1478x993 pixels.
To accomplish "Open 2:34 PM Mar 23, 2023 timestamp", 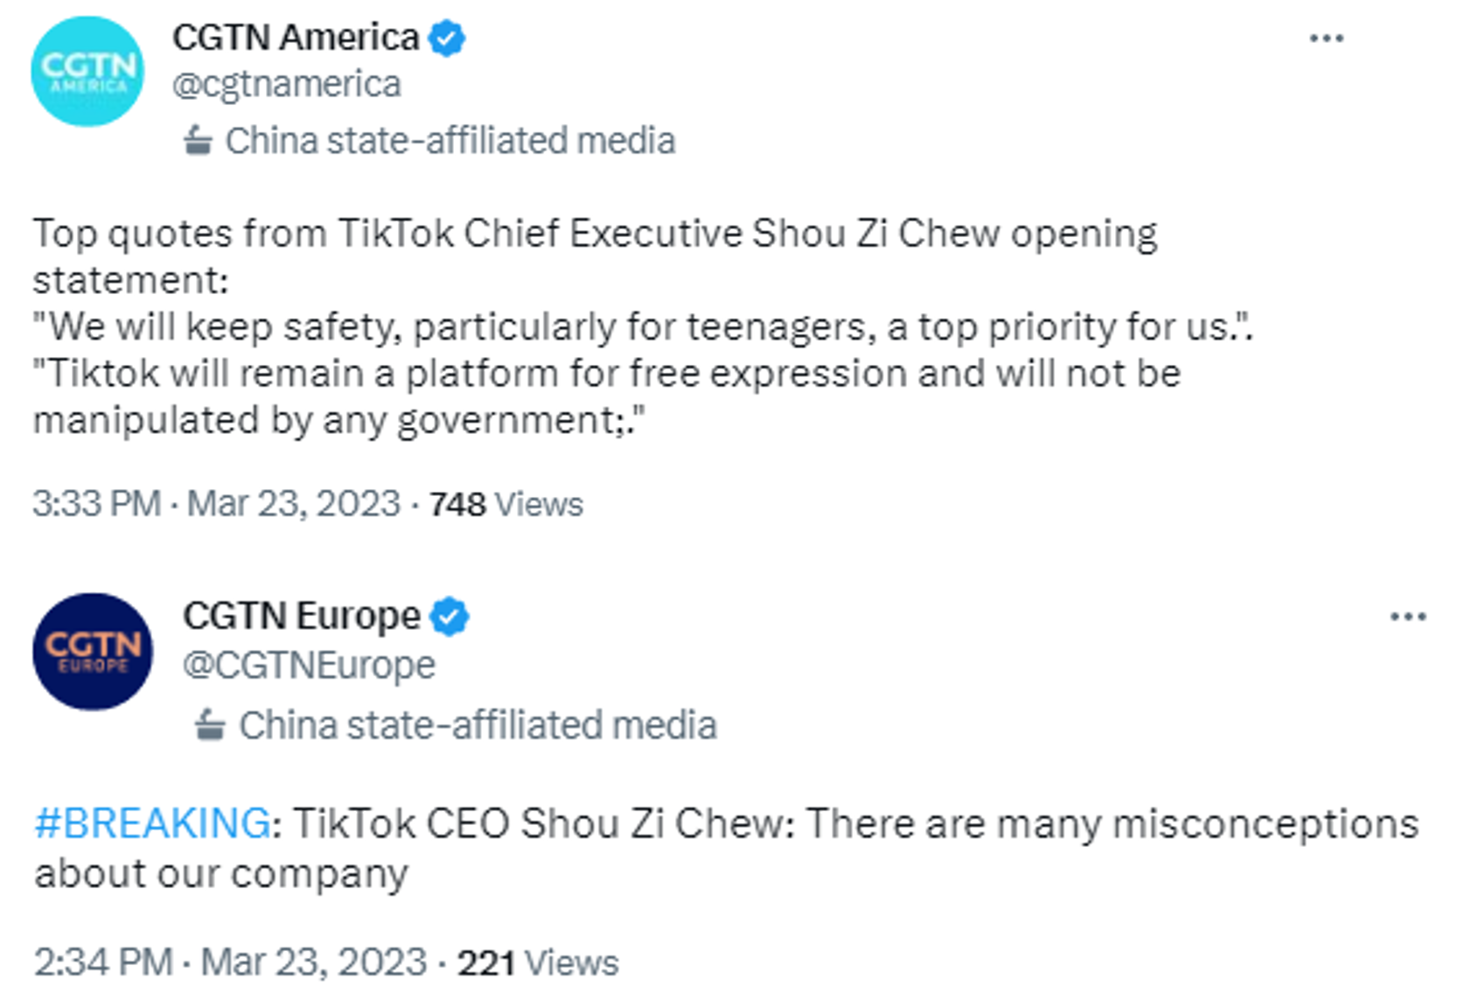I will (x=230, y=962).
